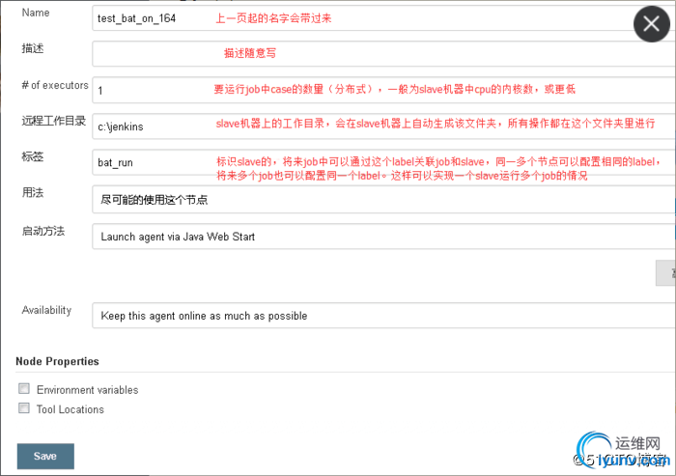676x476 pixels.
Task: Click the 标签 label field containing bat_run
Action: pyautogui.click(x=383, y=162)
